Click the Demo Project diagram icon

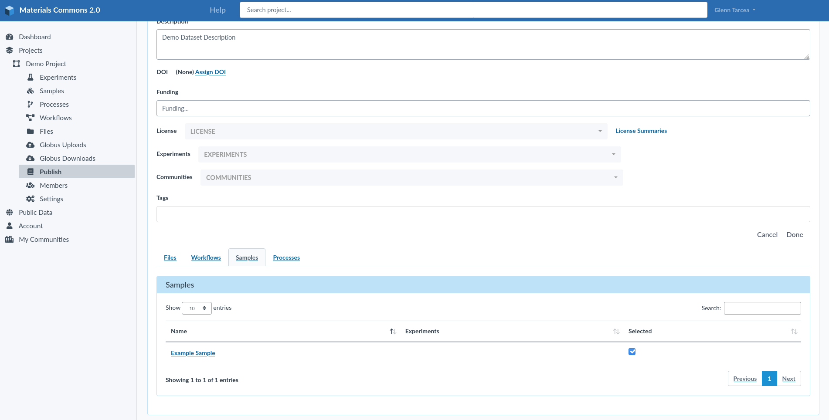click(x=17, y=64)
